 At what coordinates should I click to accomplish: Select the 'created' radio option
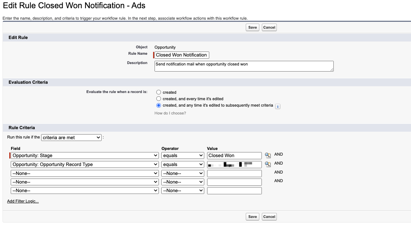159,92
